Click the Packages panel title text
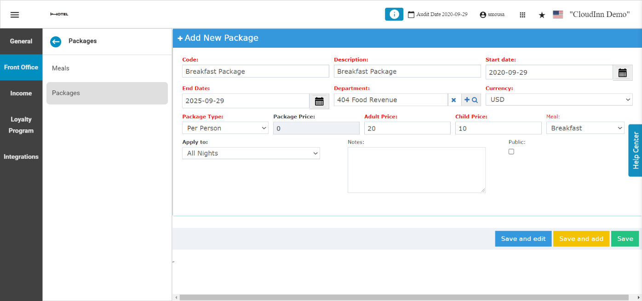This screenshot has height=301, width=642. (83, 41)
